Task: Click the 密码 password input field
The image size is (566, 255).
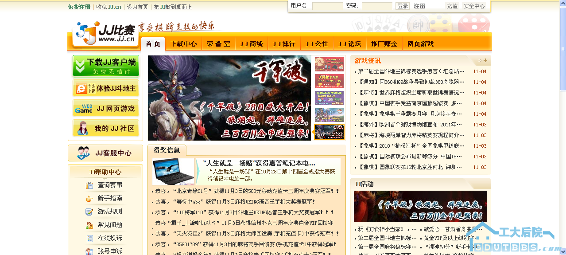Action: coord(377,6)
